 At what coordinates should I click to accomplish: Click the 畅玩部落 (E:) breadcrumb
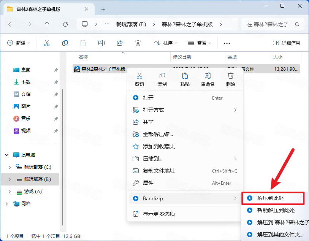131,24
